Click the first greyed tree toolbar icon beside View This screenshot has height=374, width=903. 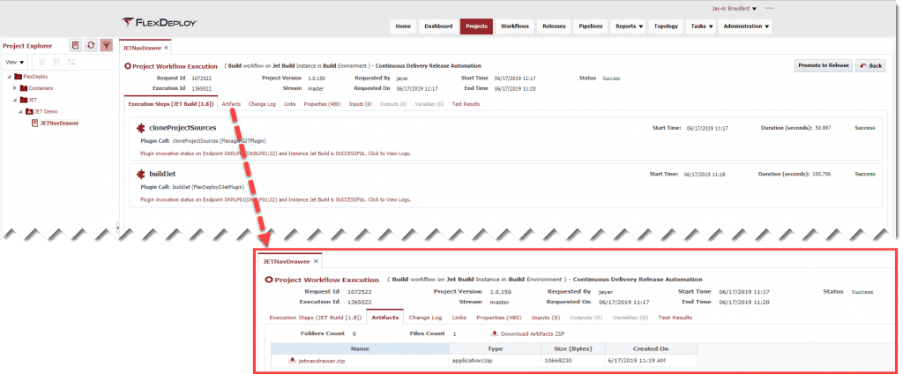click(41, 63)
